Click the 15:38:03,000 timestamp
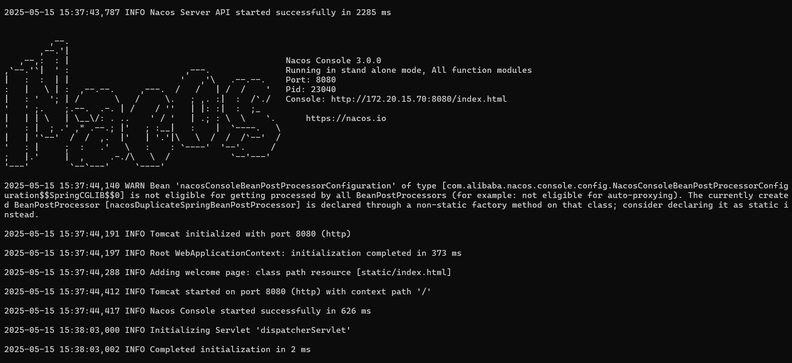 click(89, 330)
